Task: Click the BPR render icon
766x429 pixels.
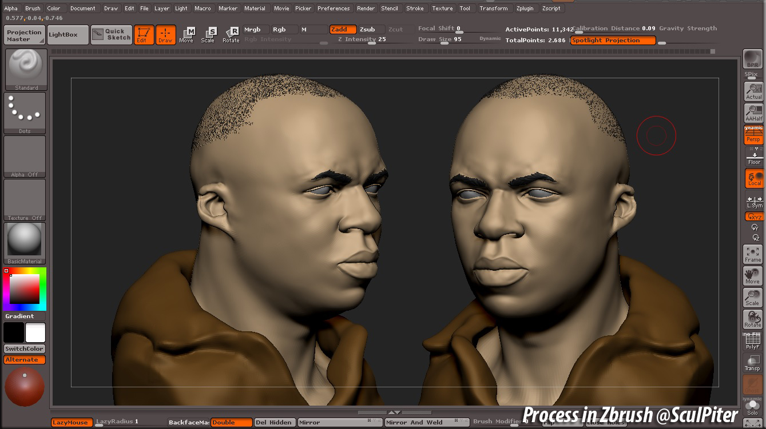Action: 752,59
